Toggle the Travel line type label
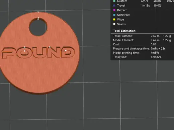 pos(121,6)
